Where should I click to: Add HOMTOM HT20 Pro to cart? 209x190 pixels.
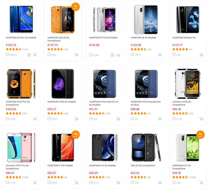tap(35, 119)
